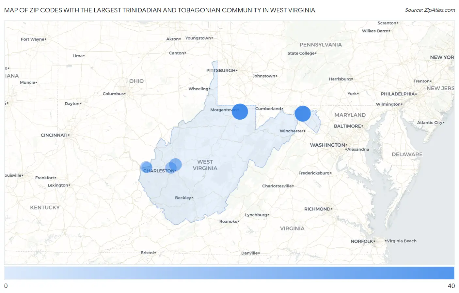Click the Roanoke city label

[228, 222]
